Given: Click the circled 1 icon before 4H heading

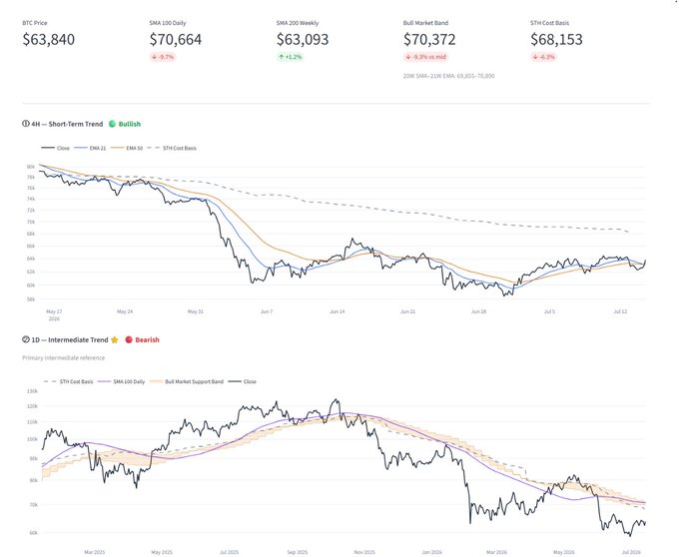Looking at the screenshot, I should point(26,124).
